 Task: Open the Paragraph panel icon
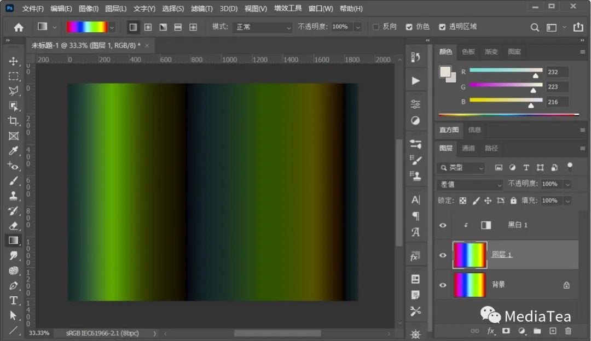[415, 216]
